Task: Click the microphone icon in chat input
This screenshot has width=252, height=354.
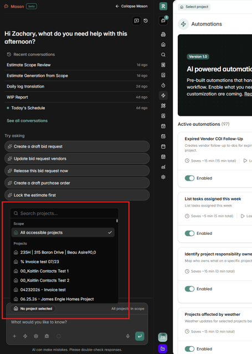Action: [128, 336]
